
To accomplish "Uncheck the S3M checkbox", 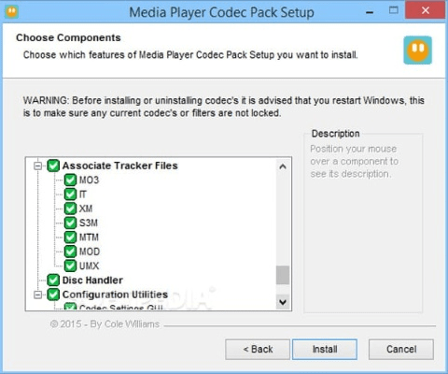I will [x=70, y=223].
